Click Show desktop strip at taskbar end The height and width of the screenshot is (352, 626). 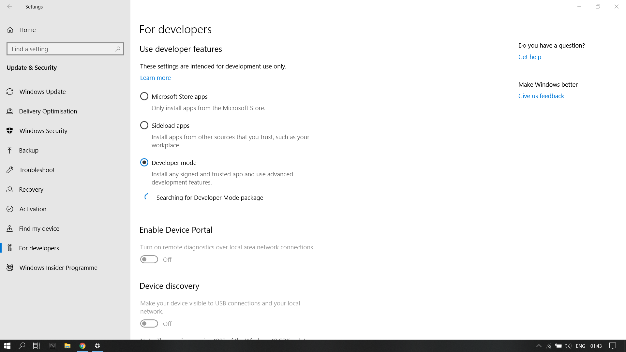pyautogui.click(x=625, y=346)
